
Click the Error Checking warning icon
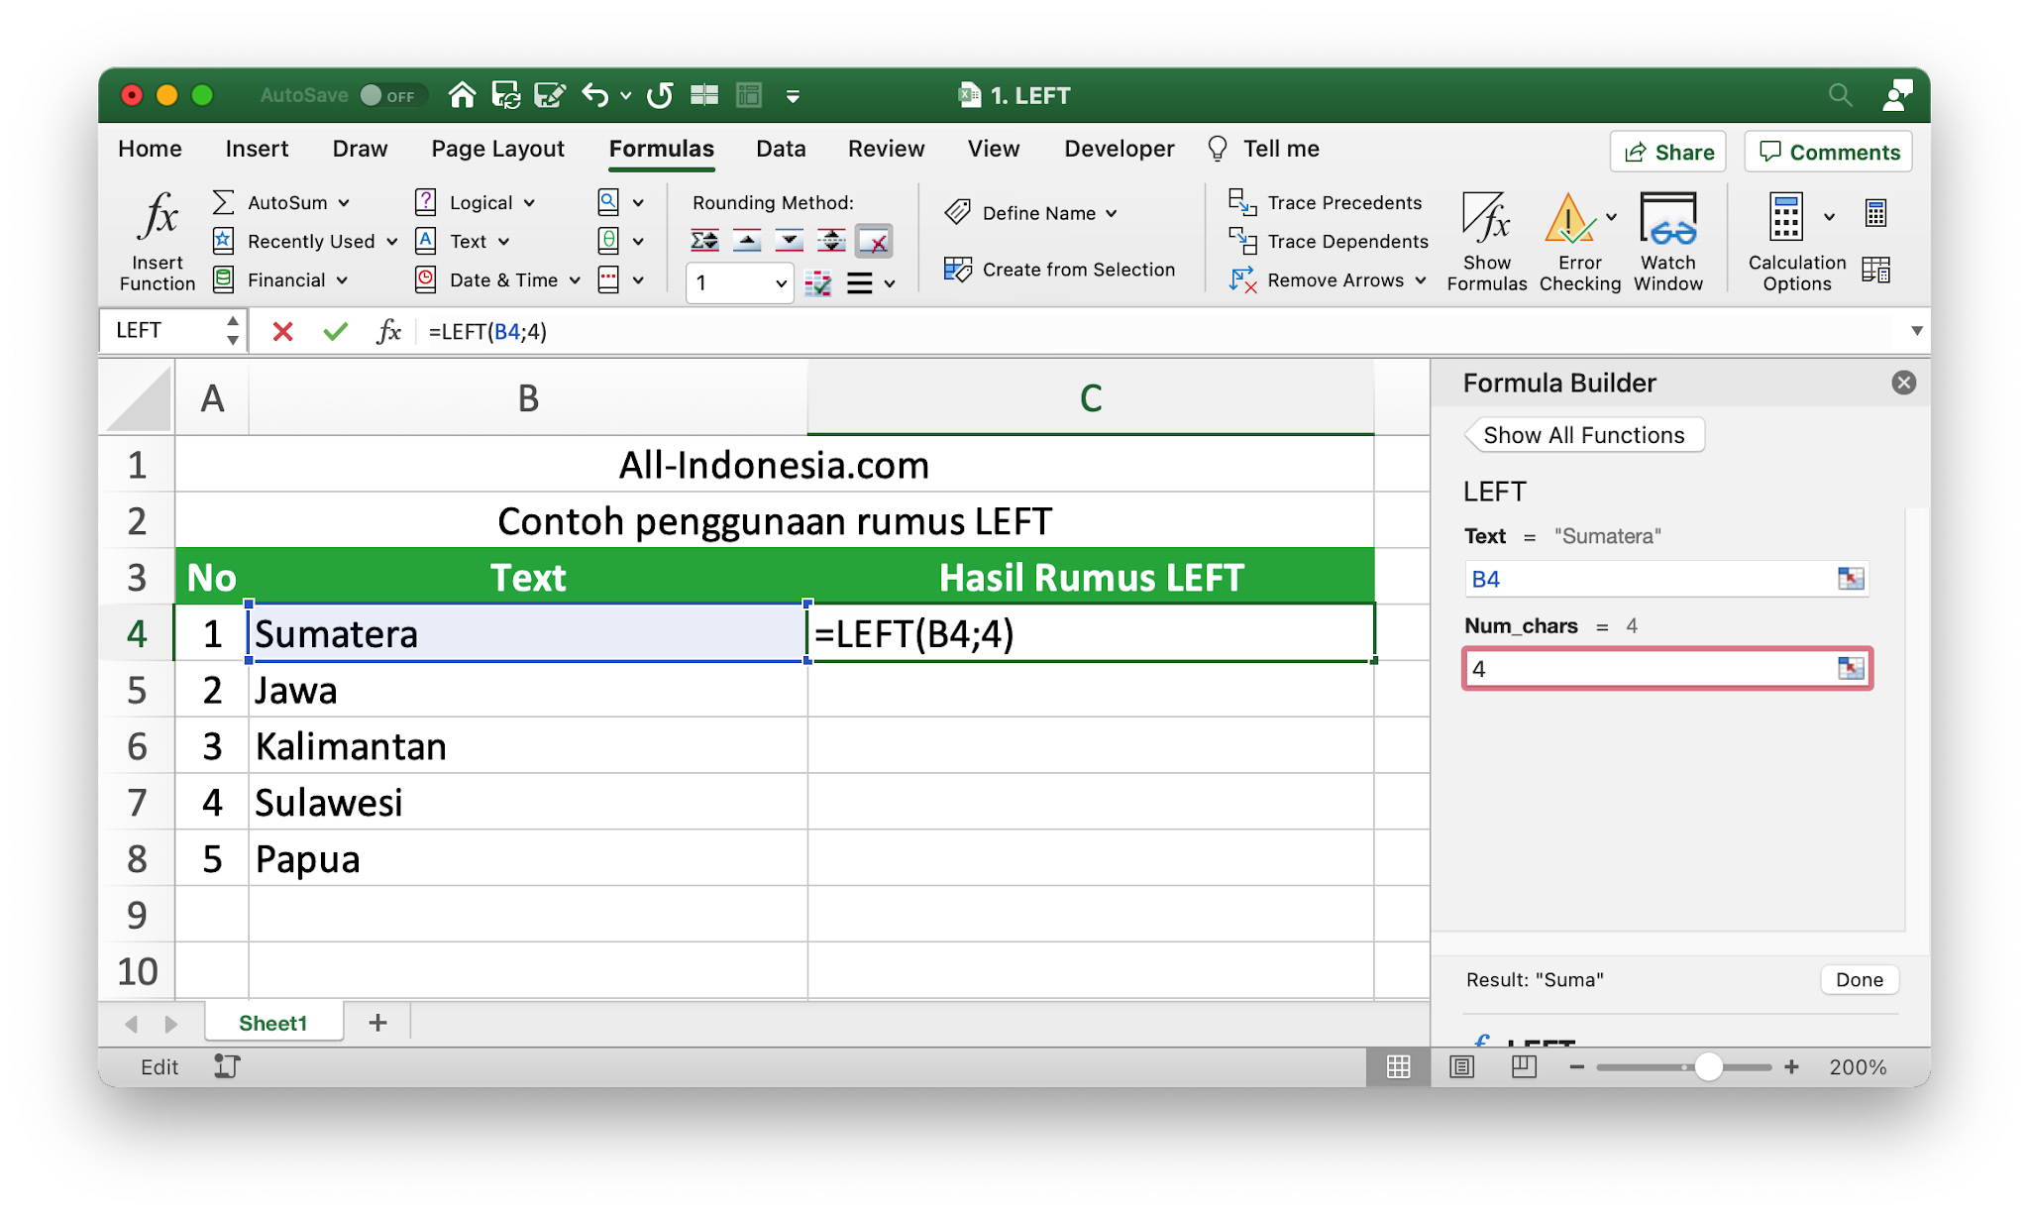(x=1569, y=219)
